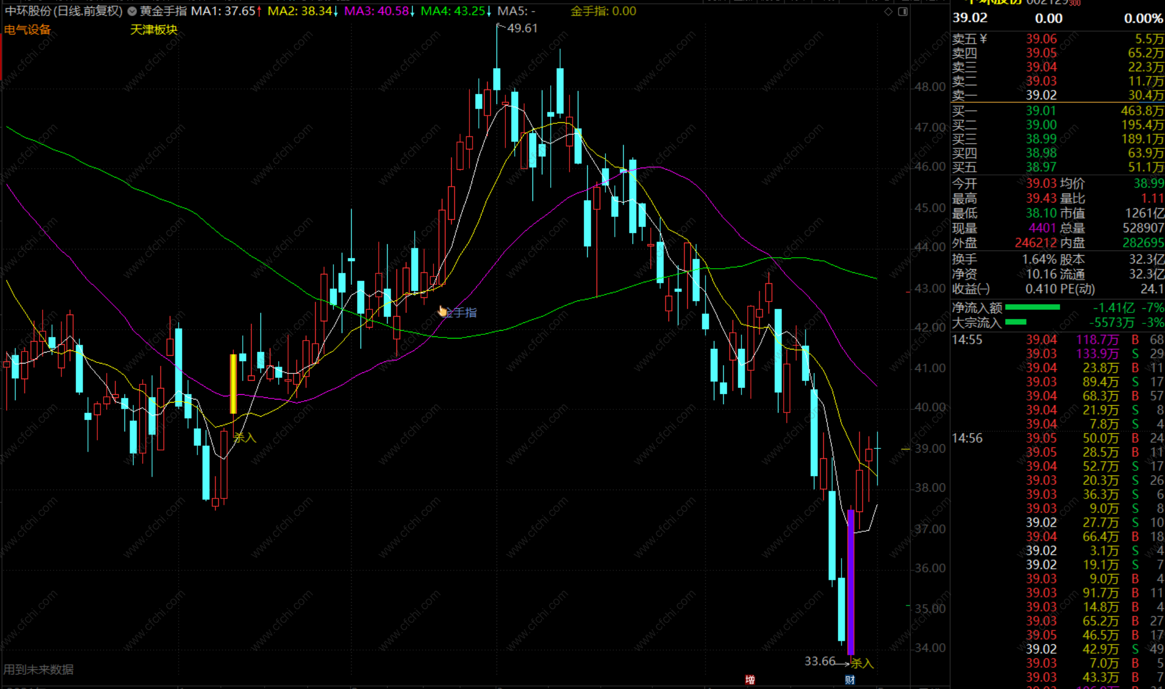Open the 黄金手指 indicator dropdown arrow

tap(132, 11)
